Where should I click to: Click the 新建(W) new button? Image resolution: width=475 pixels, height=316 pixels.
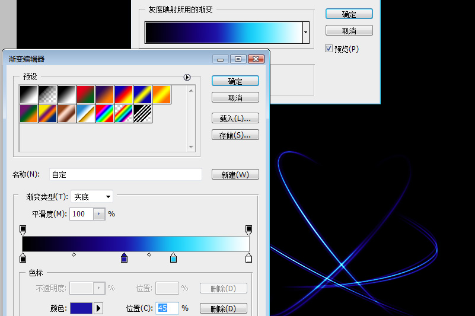pos(235,174)
